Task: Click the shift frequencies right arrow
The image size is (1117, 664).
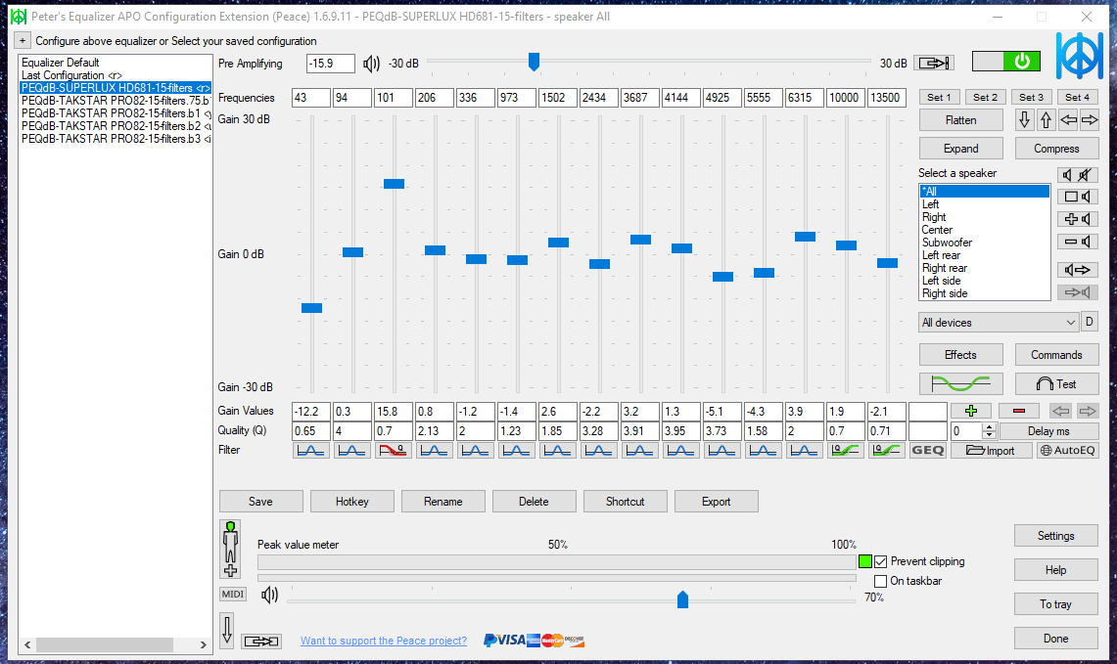Action: point(1090,119)
